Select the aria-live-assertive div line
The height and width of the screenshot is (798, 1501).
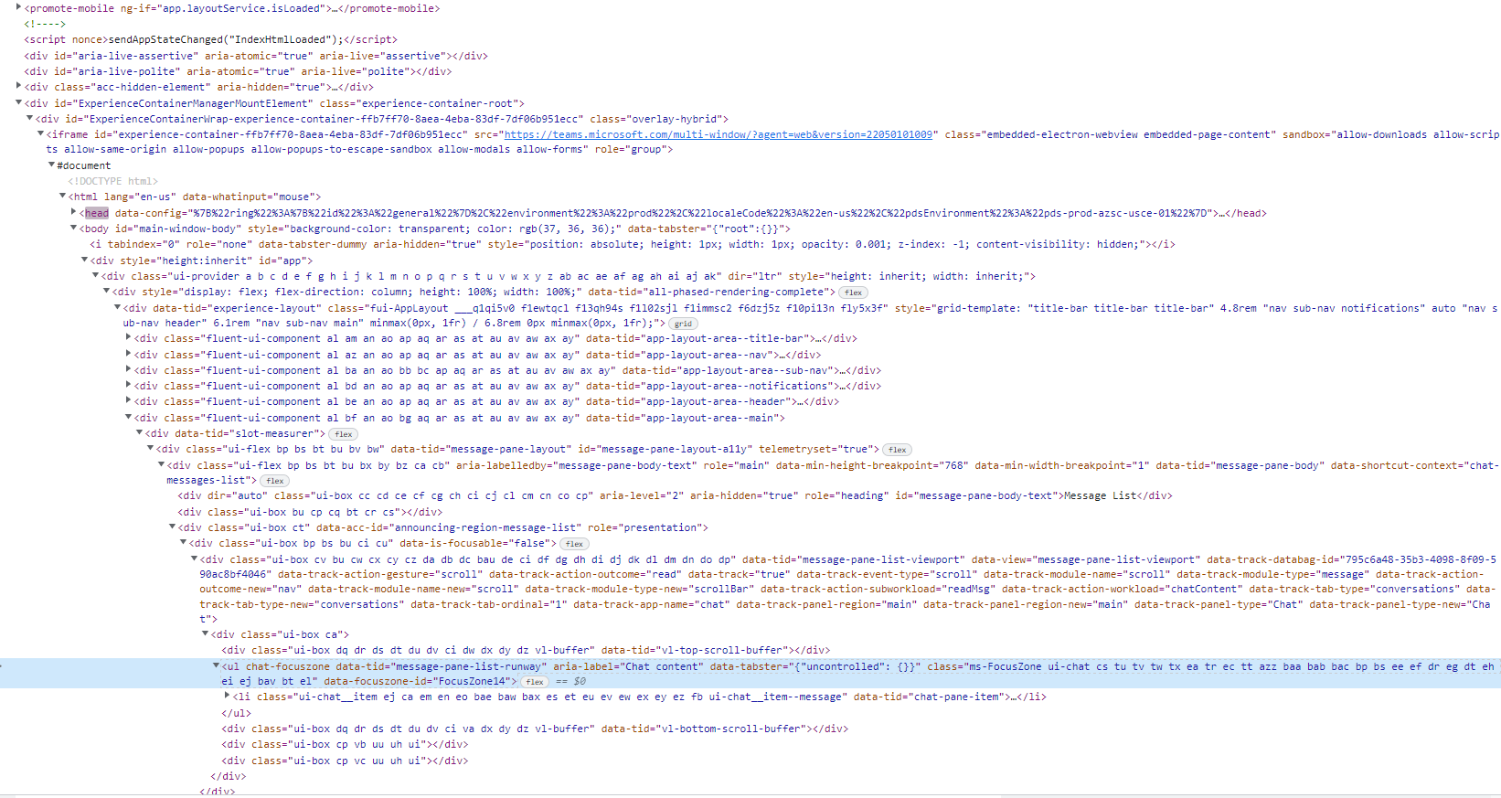click(x=256, y=56)
